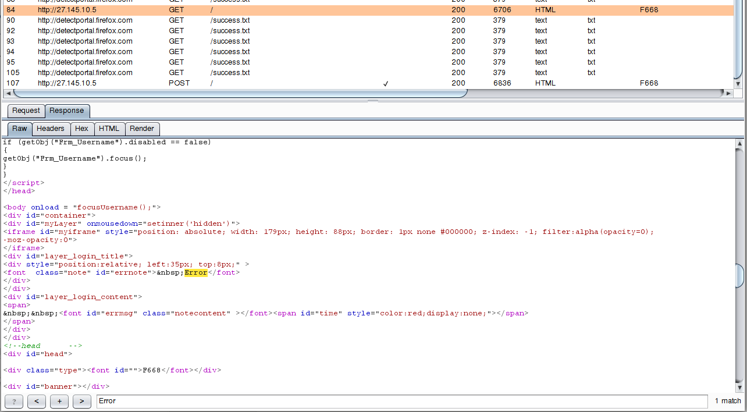Screen dimensions: 747x412
Task: Click the Error search input field
Action: 401,401
